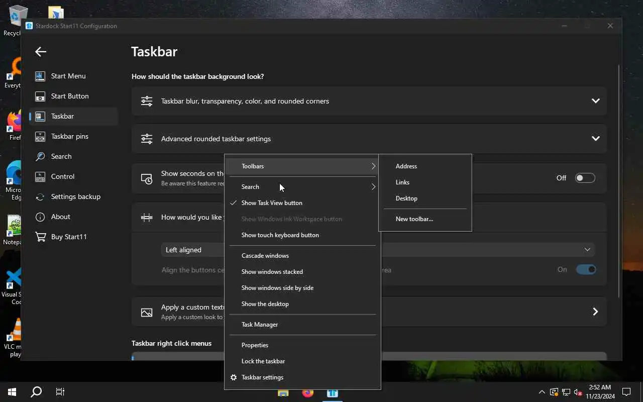This screenshot has width=643, height=402.
Task: Select the Taskbar section in sidebar
Action: 73,116
